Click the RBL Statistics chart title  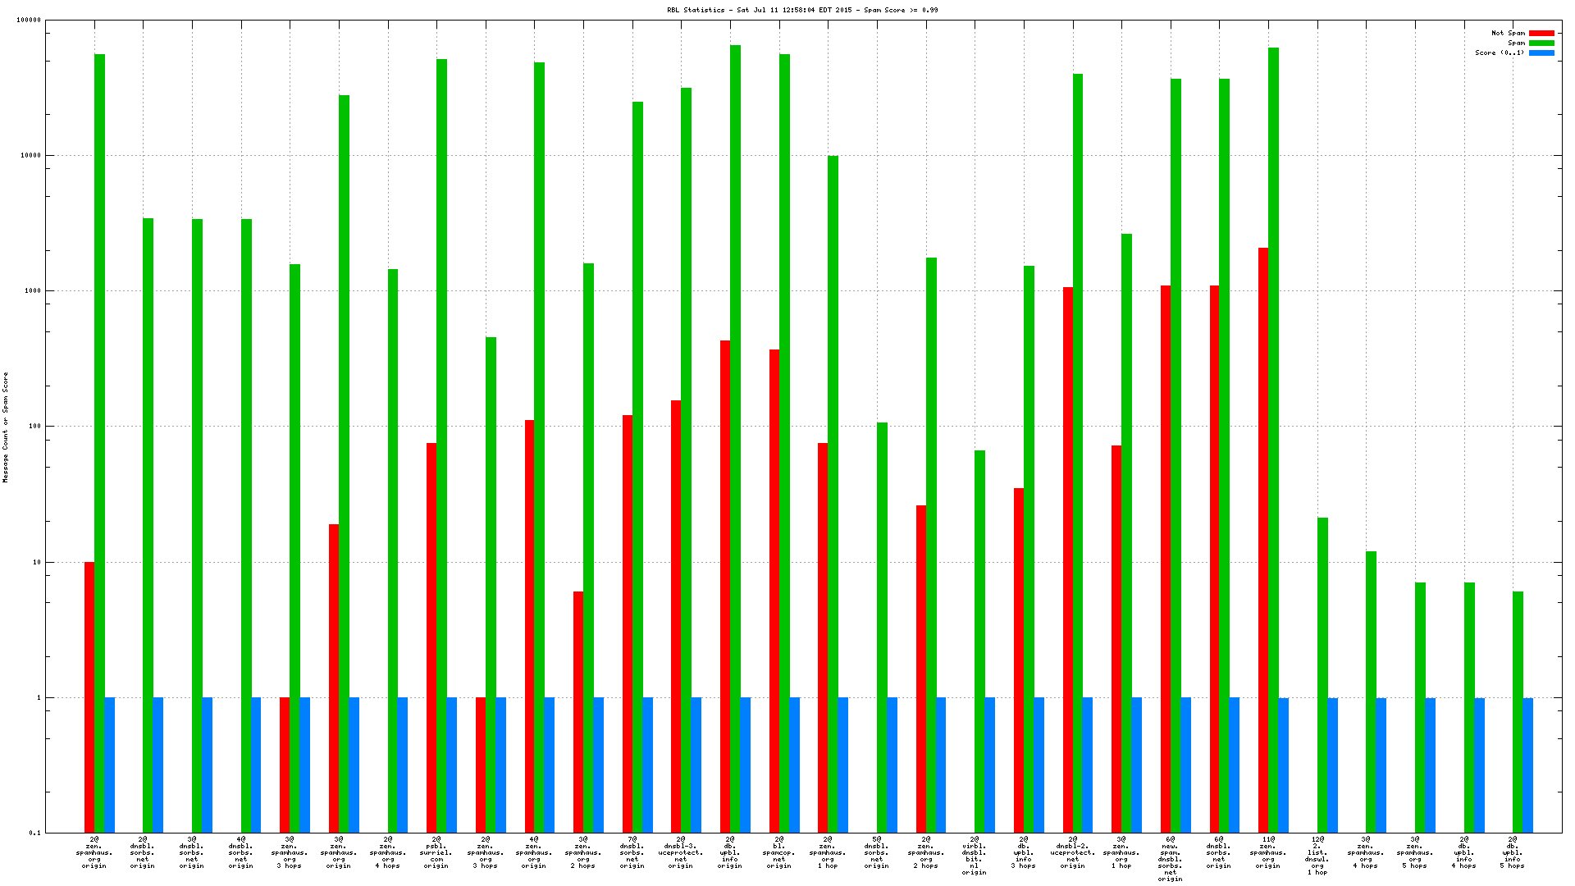point(802,11)
